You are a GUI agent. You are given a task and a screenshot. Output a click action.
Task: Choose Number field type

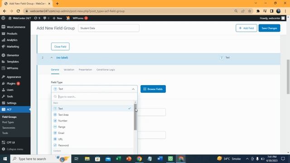(x=92, y=121)
